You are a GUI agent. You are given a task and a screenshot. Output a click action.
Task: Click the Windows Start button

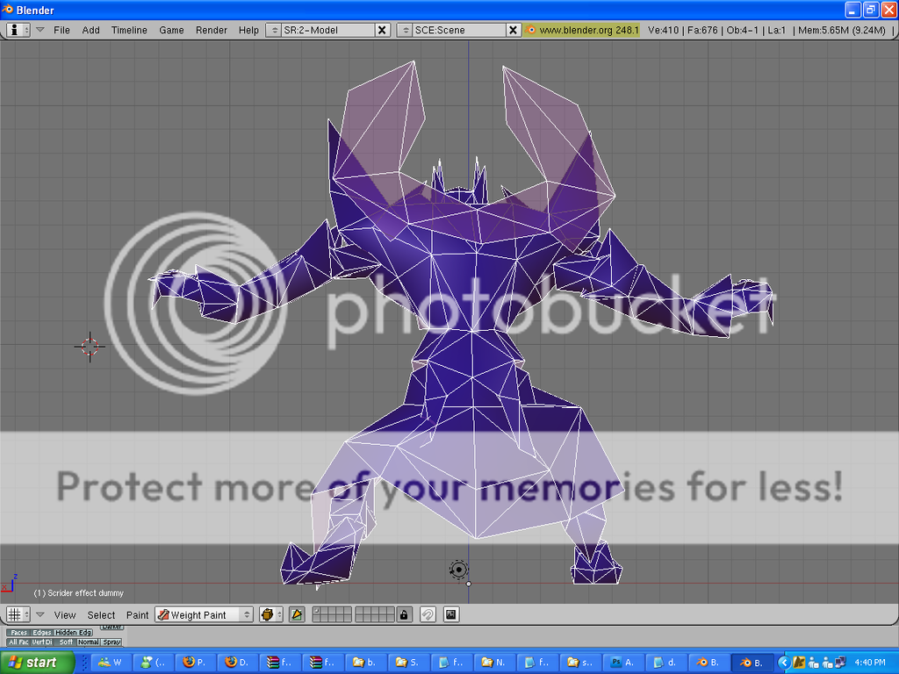coord(31,663)
